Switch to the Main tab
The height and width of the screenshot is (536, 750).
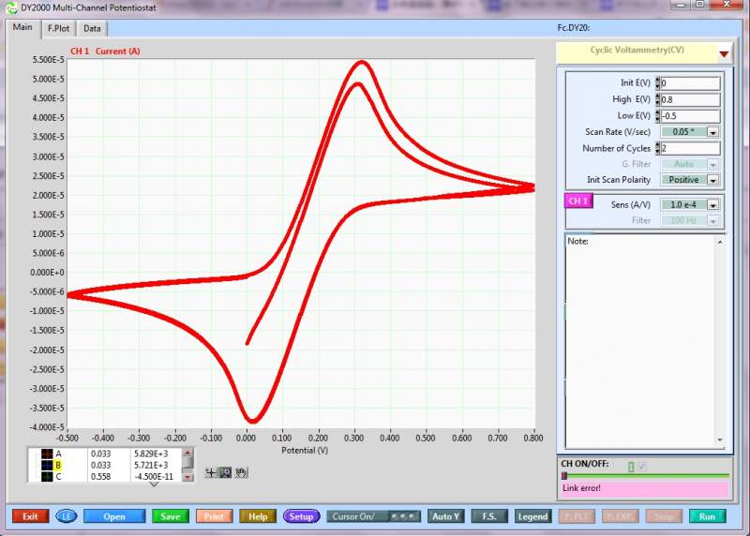[22, 27]
